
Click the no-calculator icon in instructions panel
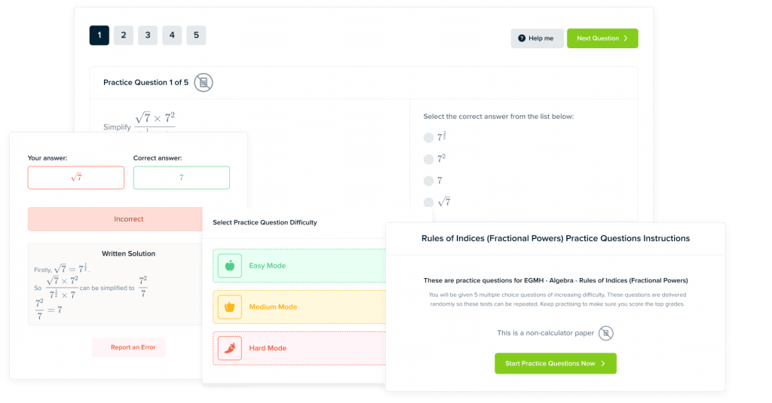tap(607, 333)
